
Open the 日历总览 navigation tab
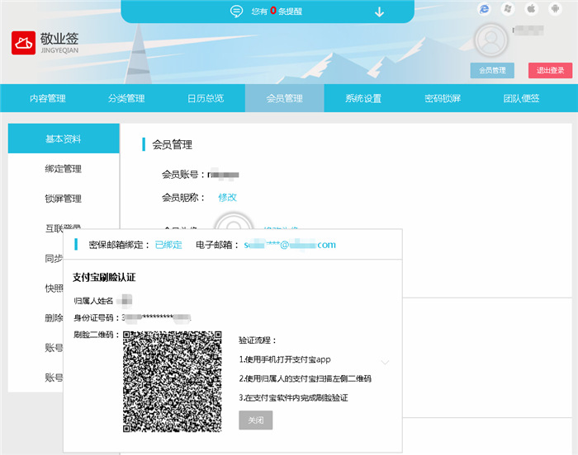(206, 98)
